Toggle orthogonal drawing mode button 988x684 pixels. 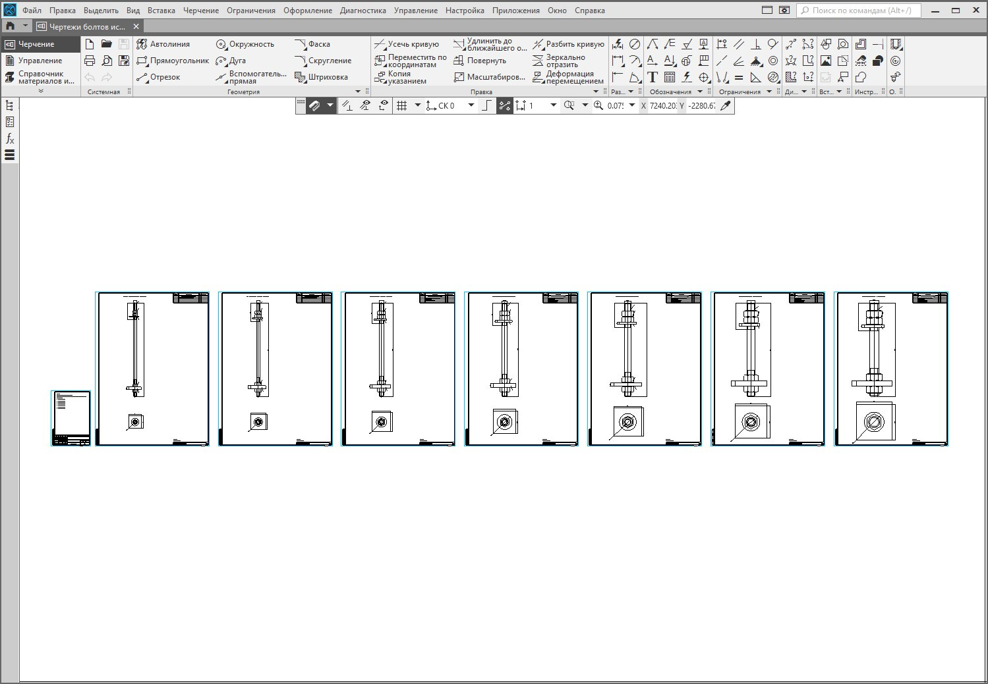click(486, 105)
